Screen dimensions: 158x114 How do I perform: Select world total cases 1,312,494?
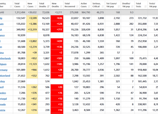[20, 12]
